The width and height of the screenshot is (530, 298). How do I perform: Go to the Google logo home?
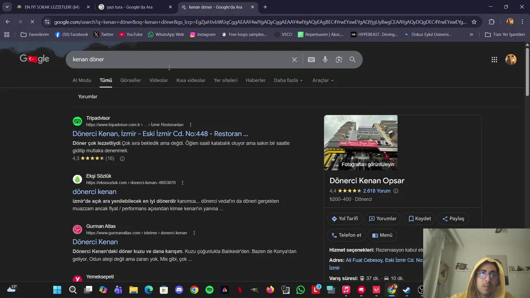pos(34,59)
